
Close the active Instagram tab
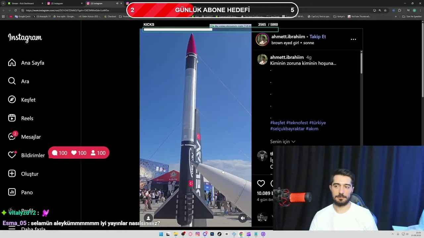(x=121, y=3)
